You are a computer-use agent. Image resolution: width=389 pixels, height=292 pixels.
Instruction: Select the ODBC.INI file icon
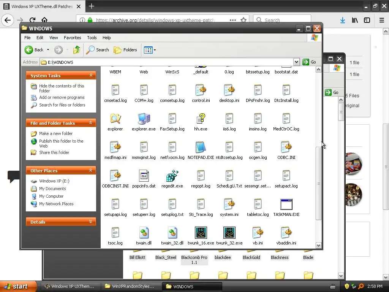(x=286, y=147)
